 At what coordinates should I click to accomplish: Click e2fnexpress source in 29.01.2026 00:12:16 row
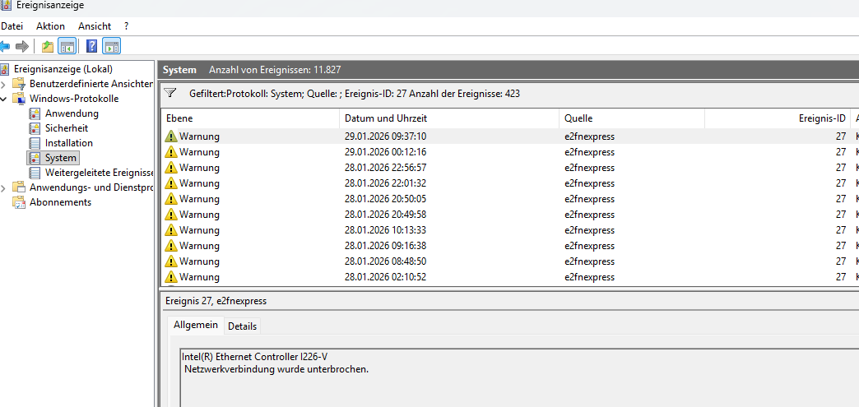click(589, 152)
